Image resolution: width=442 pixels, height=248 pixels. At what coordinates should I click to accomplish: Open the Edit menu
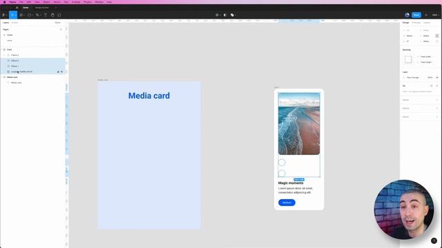(x=28, y=2)
